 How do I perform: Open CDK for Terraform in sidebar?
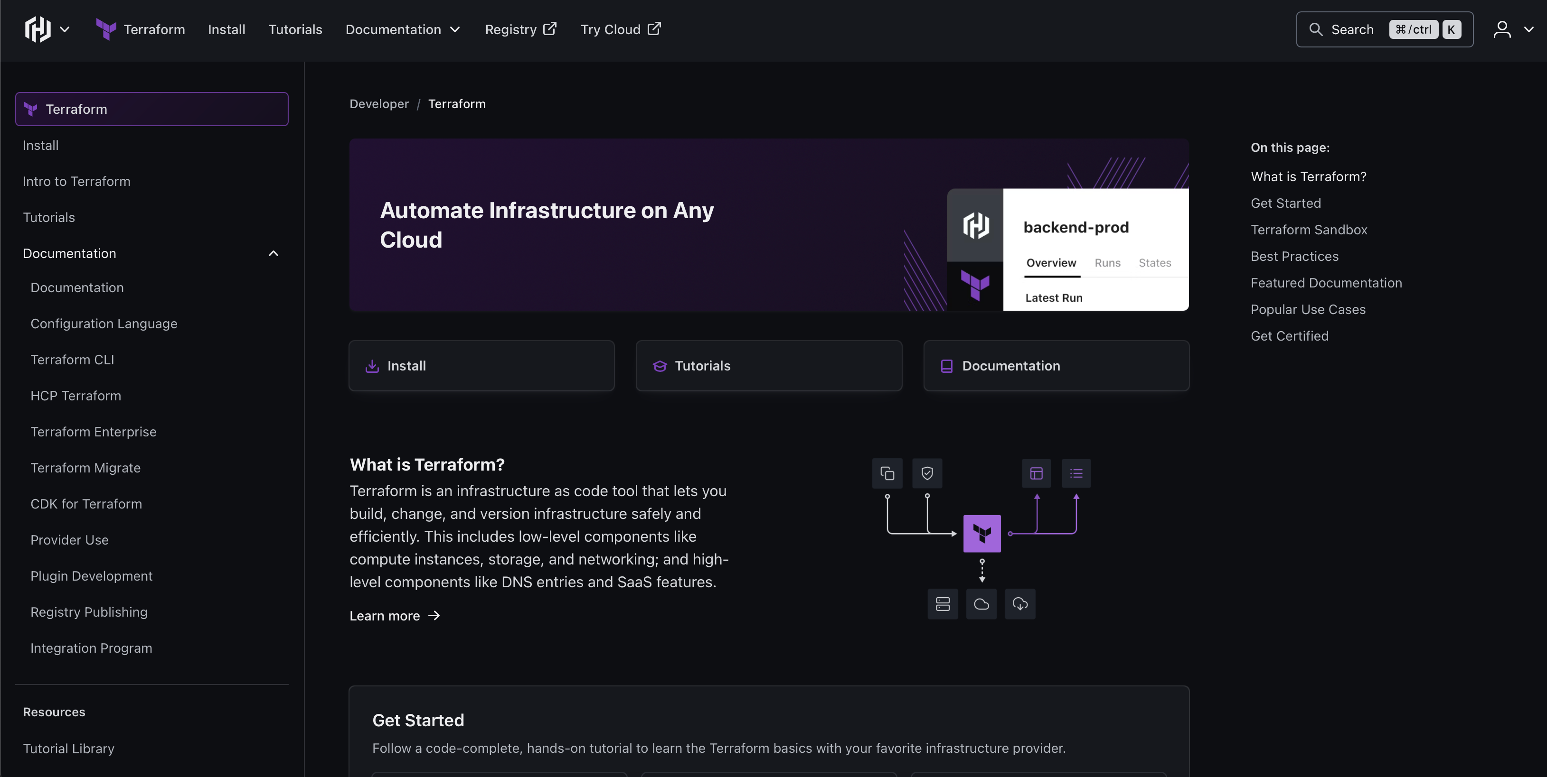click(86, 503)
